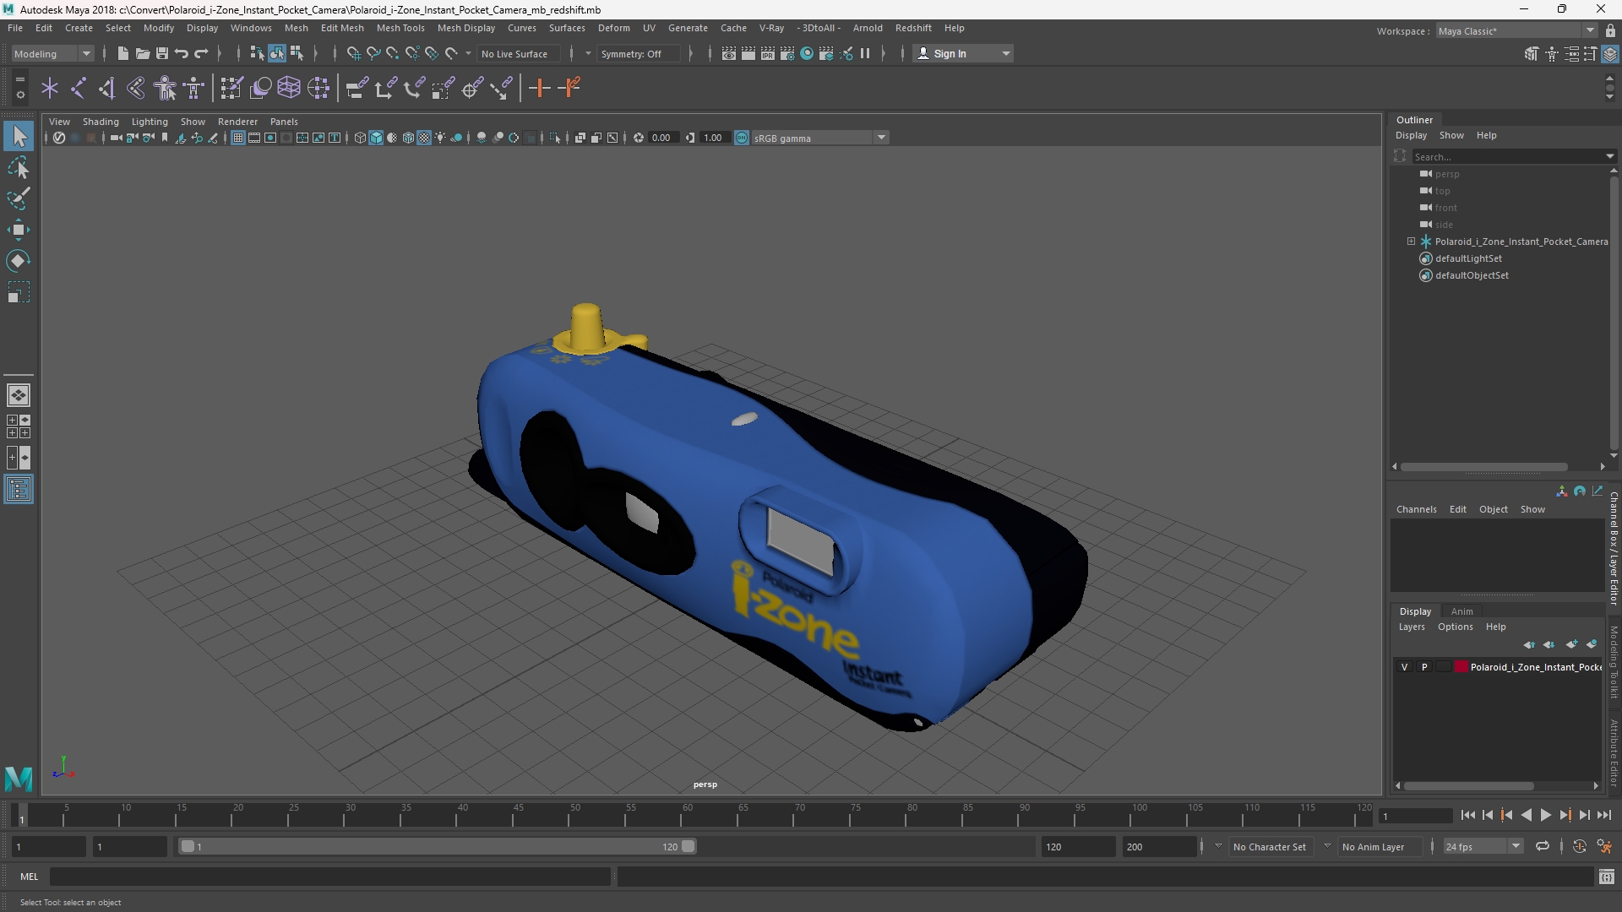Open Render Settings icon
Image resolution: width=1622 pixels, height=912 pixels.
(787, 53)
